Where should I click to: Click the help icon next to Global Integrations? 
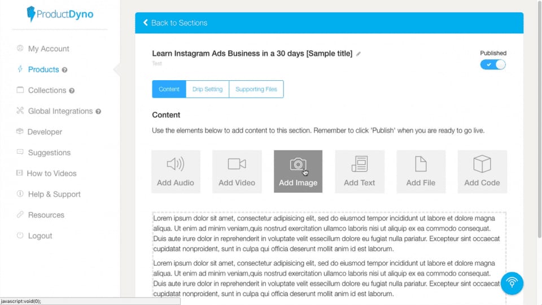tap(98, 111)
